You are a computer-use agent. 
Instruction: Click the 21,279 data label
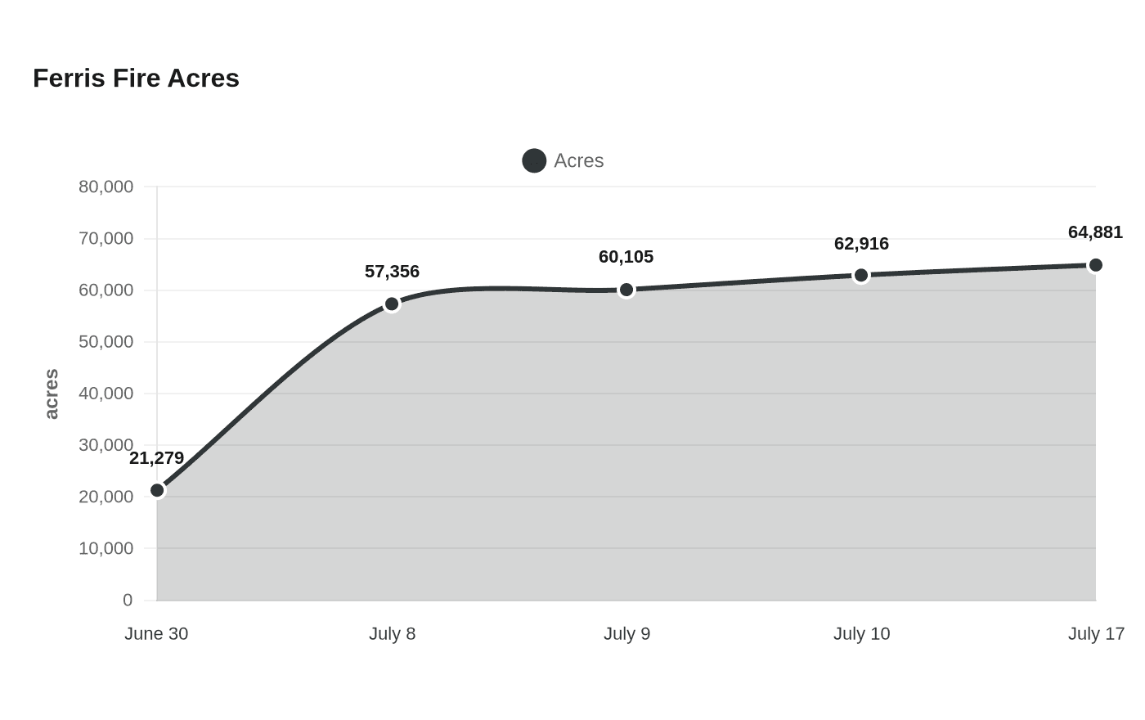[x=156, y=457]
